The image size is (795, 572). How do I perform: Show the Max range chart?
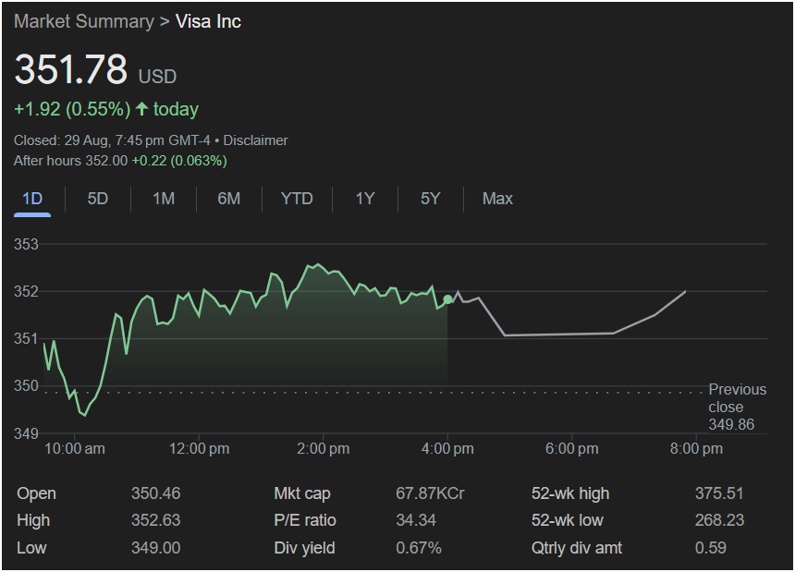pos(497,199)
